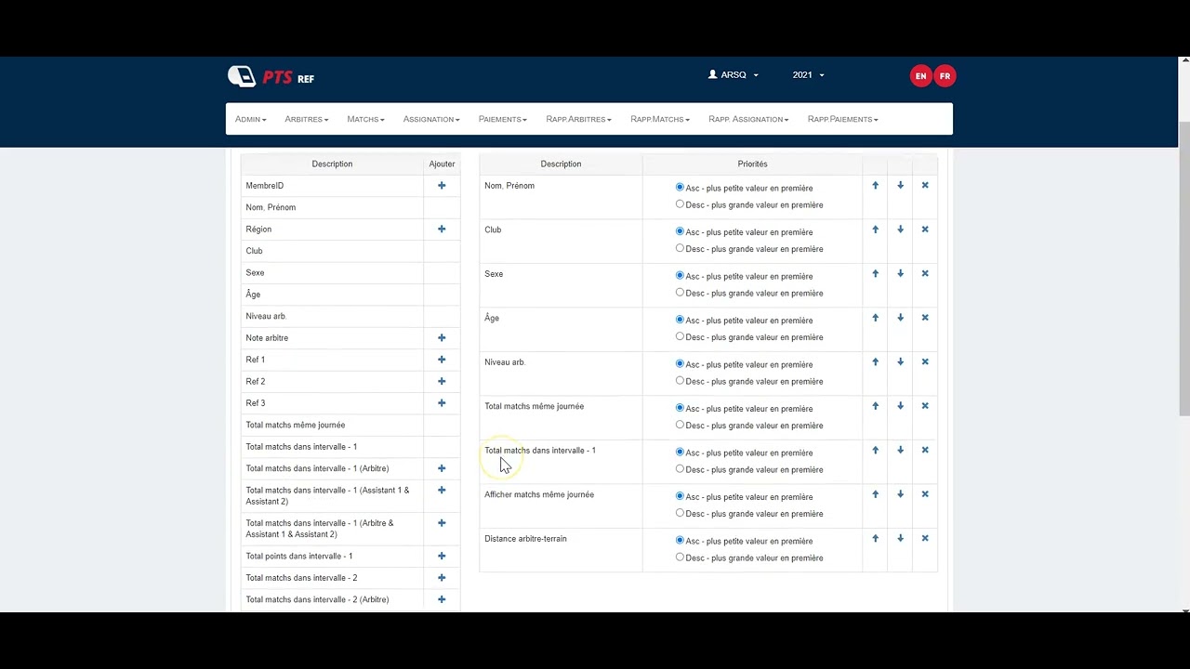Click the PTS REF logo
The height and width of the screenshot is (669, 1190).
271,77
